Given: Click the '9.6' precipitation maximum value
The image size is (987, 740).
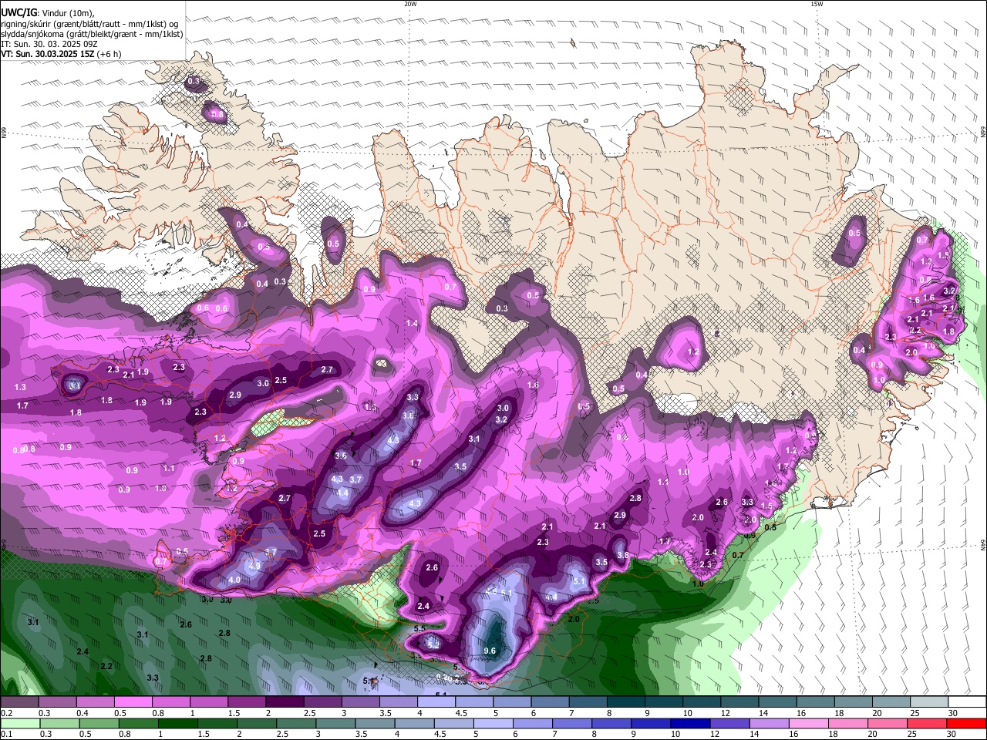Looking at the screenshot, I should tap(490, 651).
